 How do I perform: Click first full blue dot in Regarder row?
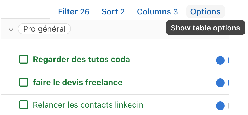(220, 60)
